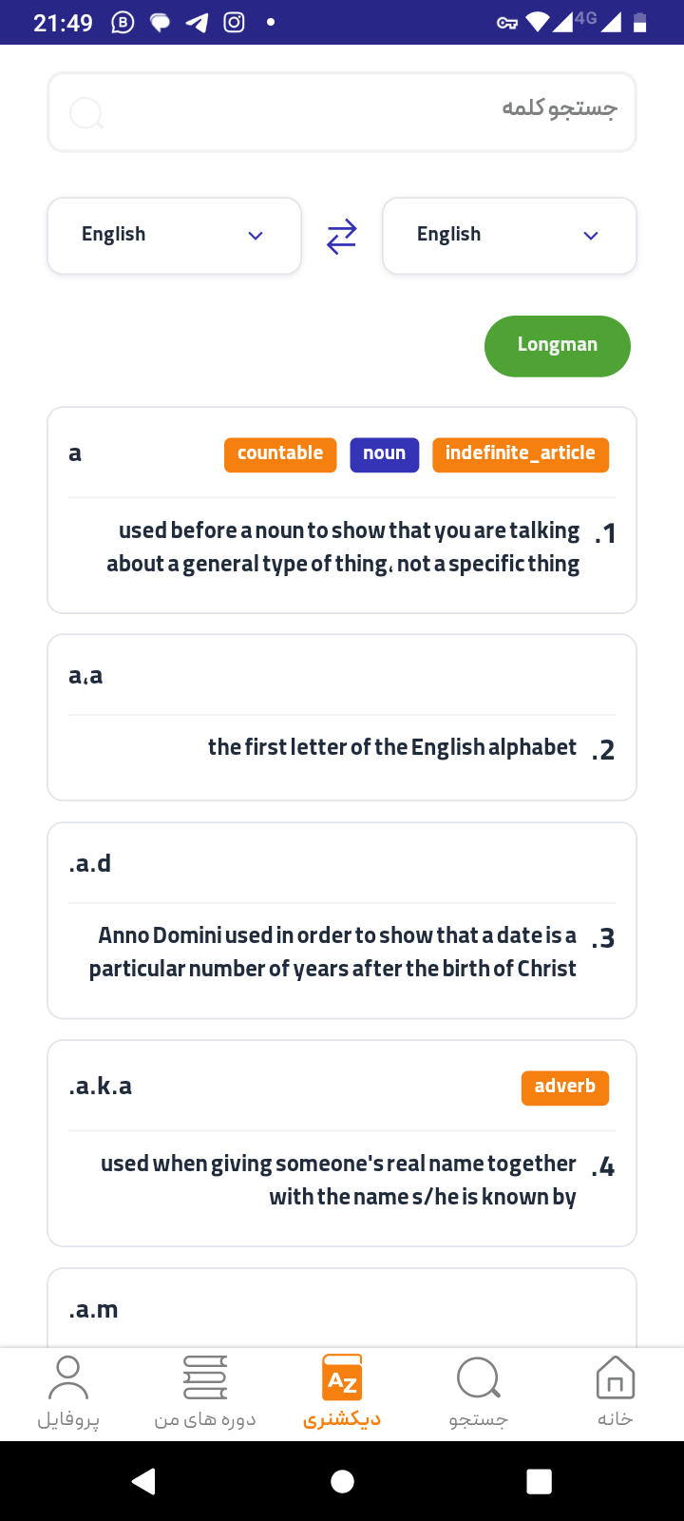Tap the swap languages arrows icon
The width and height of the screenshot is (684, 1521).
pyautogui.click(x=342, y=236)
